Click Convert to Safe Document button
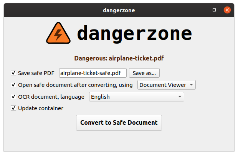This screenshot has width=238, height=155. (x=119, y=122)
